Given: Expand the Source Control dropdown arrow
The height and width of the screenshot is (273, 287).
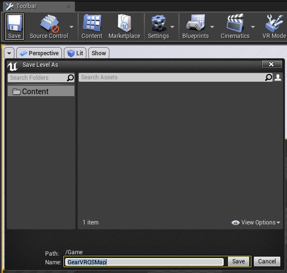Looking at the screenshot, I should point(72,27).
